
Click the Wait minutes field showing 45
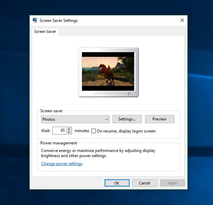(x=59, y=130)
